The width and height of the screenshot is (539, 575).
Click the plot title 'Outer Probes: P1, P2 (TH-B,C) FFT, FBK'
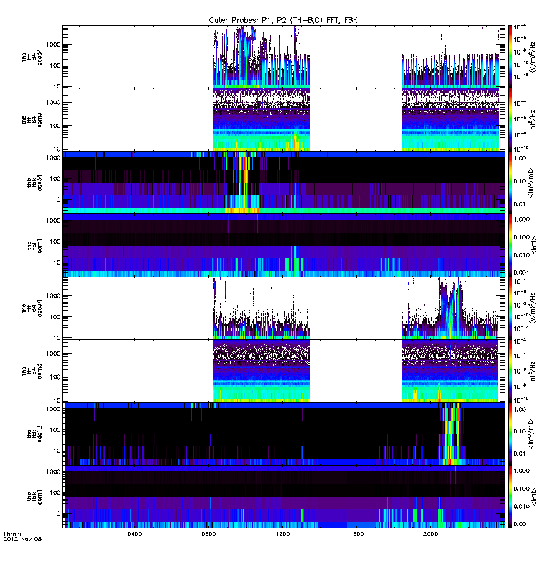(x=283, y=21)
